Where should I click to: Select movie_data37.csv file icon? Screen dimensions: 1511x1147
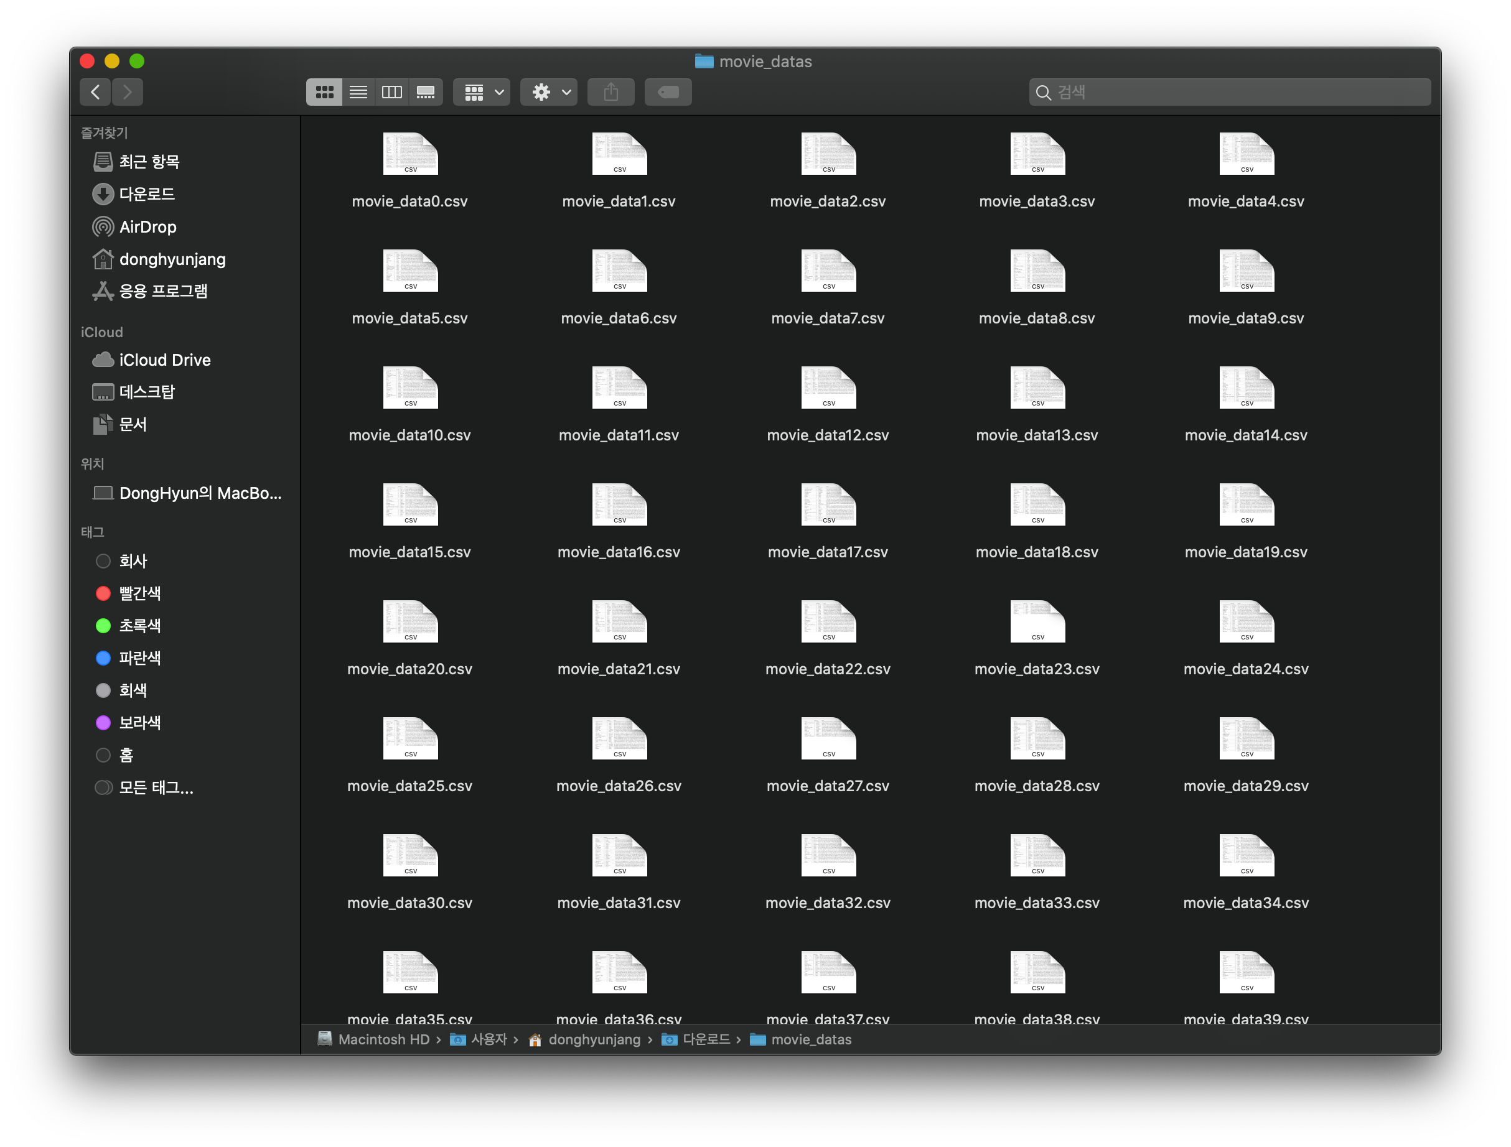(x=828, y=972)
